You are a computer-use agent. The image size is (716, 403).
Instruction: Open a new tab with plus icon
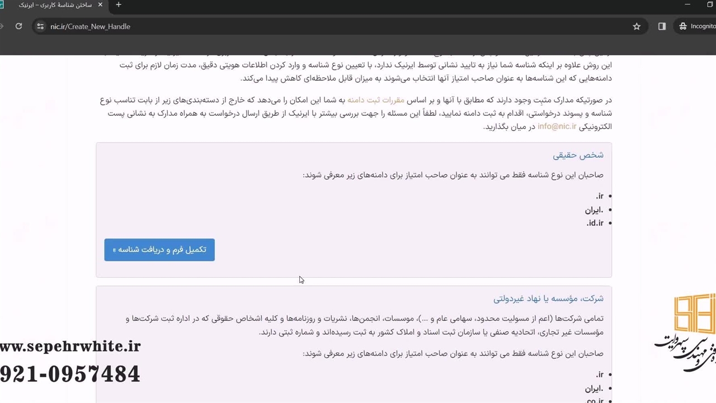point(119,5)
